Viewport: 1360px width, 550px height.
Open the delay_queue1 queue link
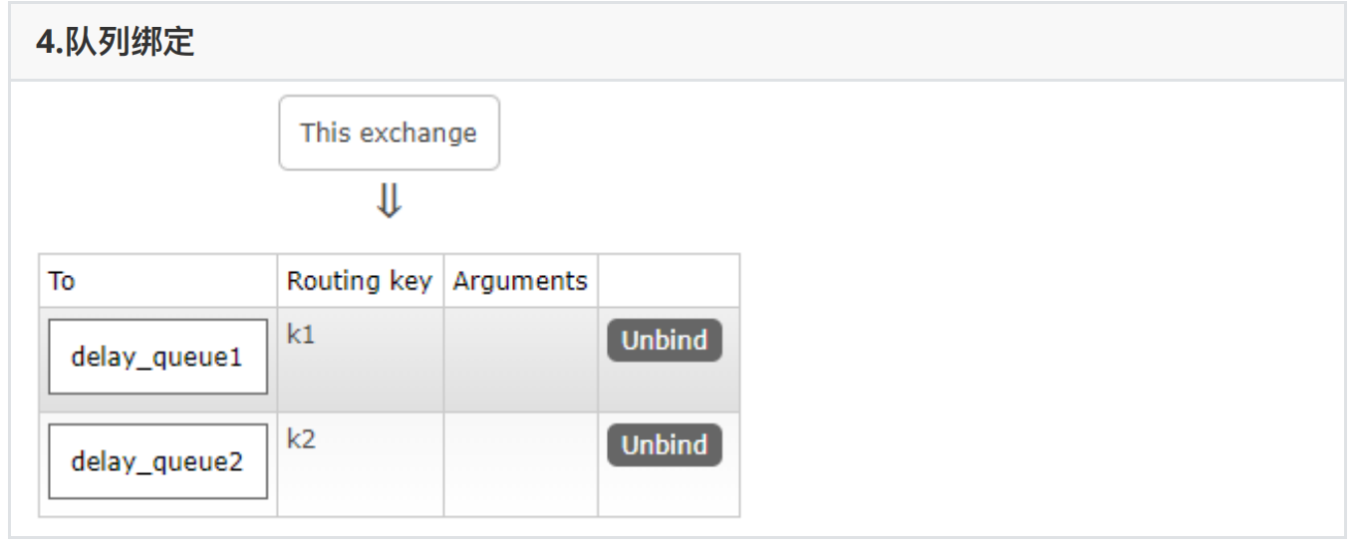[157, 357]
